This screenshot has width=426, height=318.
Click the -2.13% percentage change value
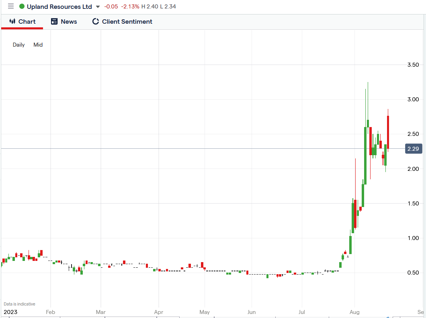130,6
